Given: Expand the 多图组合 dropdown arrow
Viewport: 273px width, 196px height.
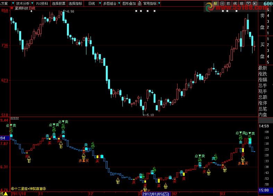Looking at the screenshot, I should point(119,3).
